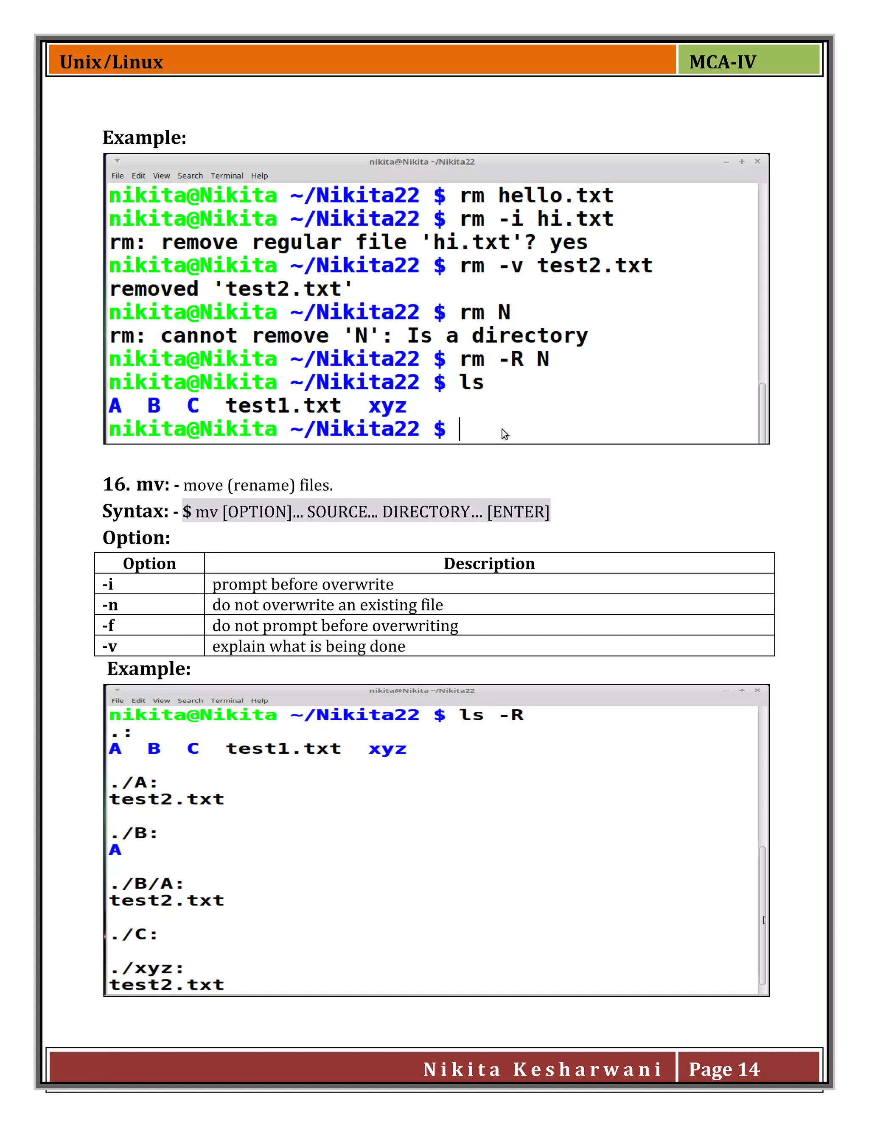
Task: Click the '-f' option table cell
Action: pos(150,625)
